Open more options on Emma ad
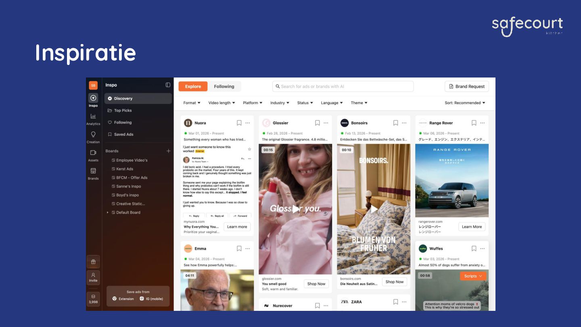 (x=248, y=249)
